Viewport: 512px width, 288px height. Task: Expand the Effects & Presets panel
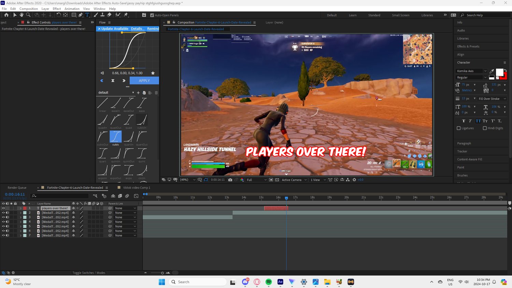[x=468, y=46]
